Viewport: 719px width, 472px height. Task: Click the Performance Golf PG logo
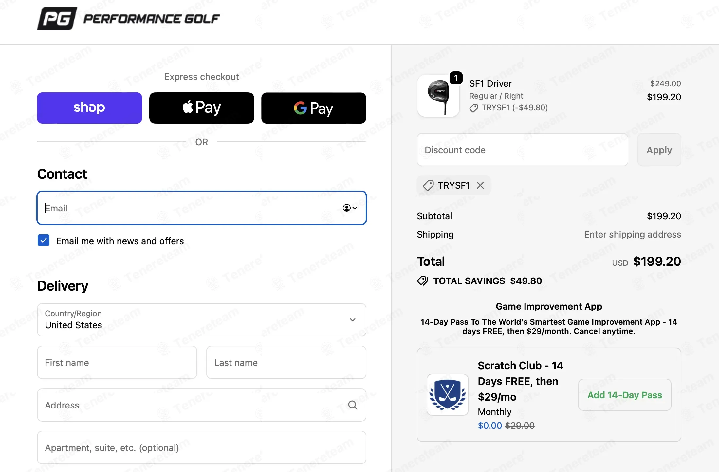tap(57, 19)
